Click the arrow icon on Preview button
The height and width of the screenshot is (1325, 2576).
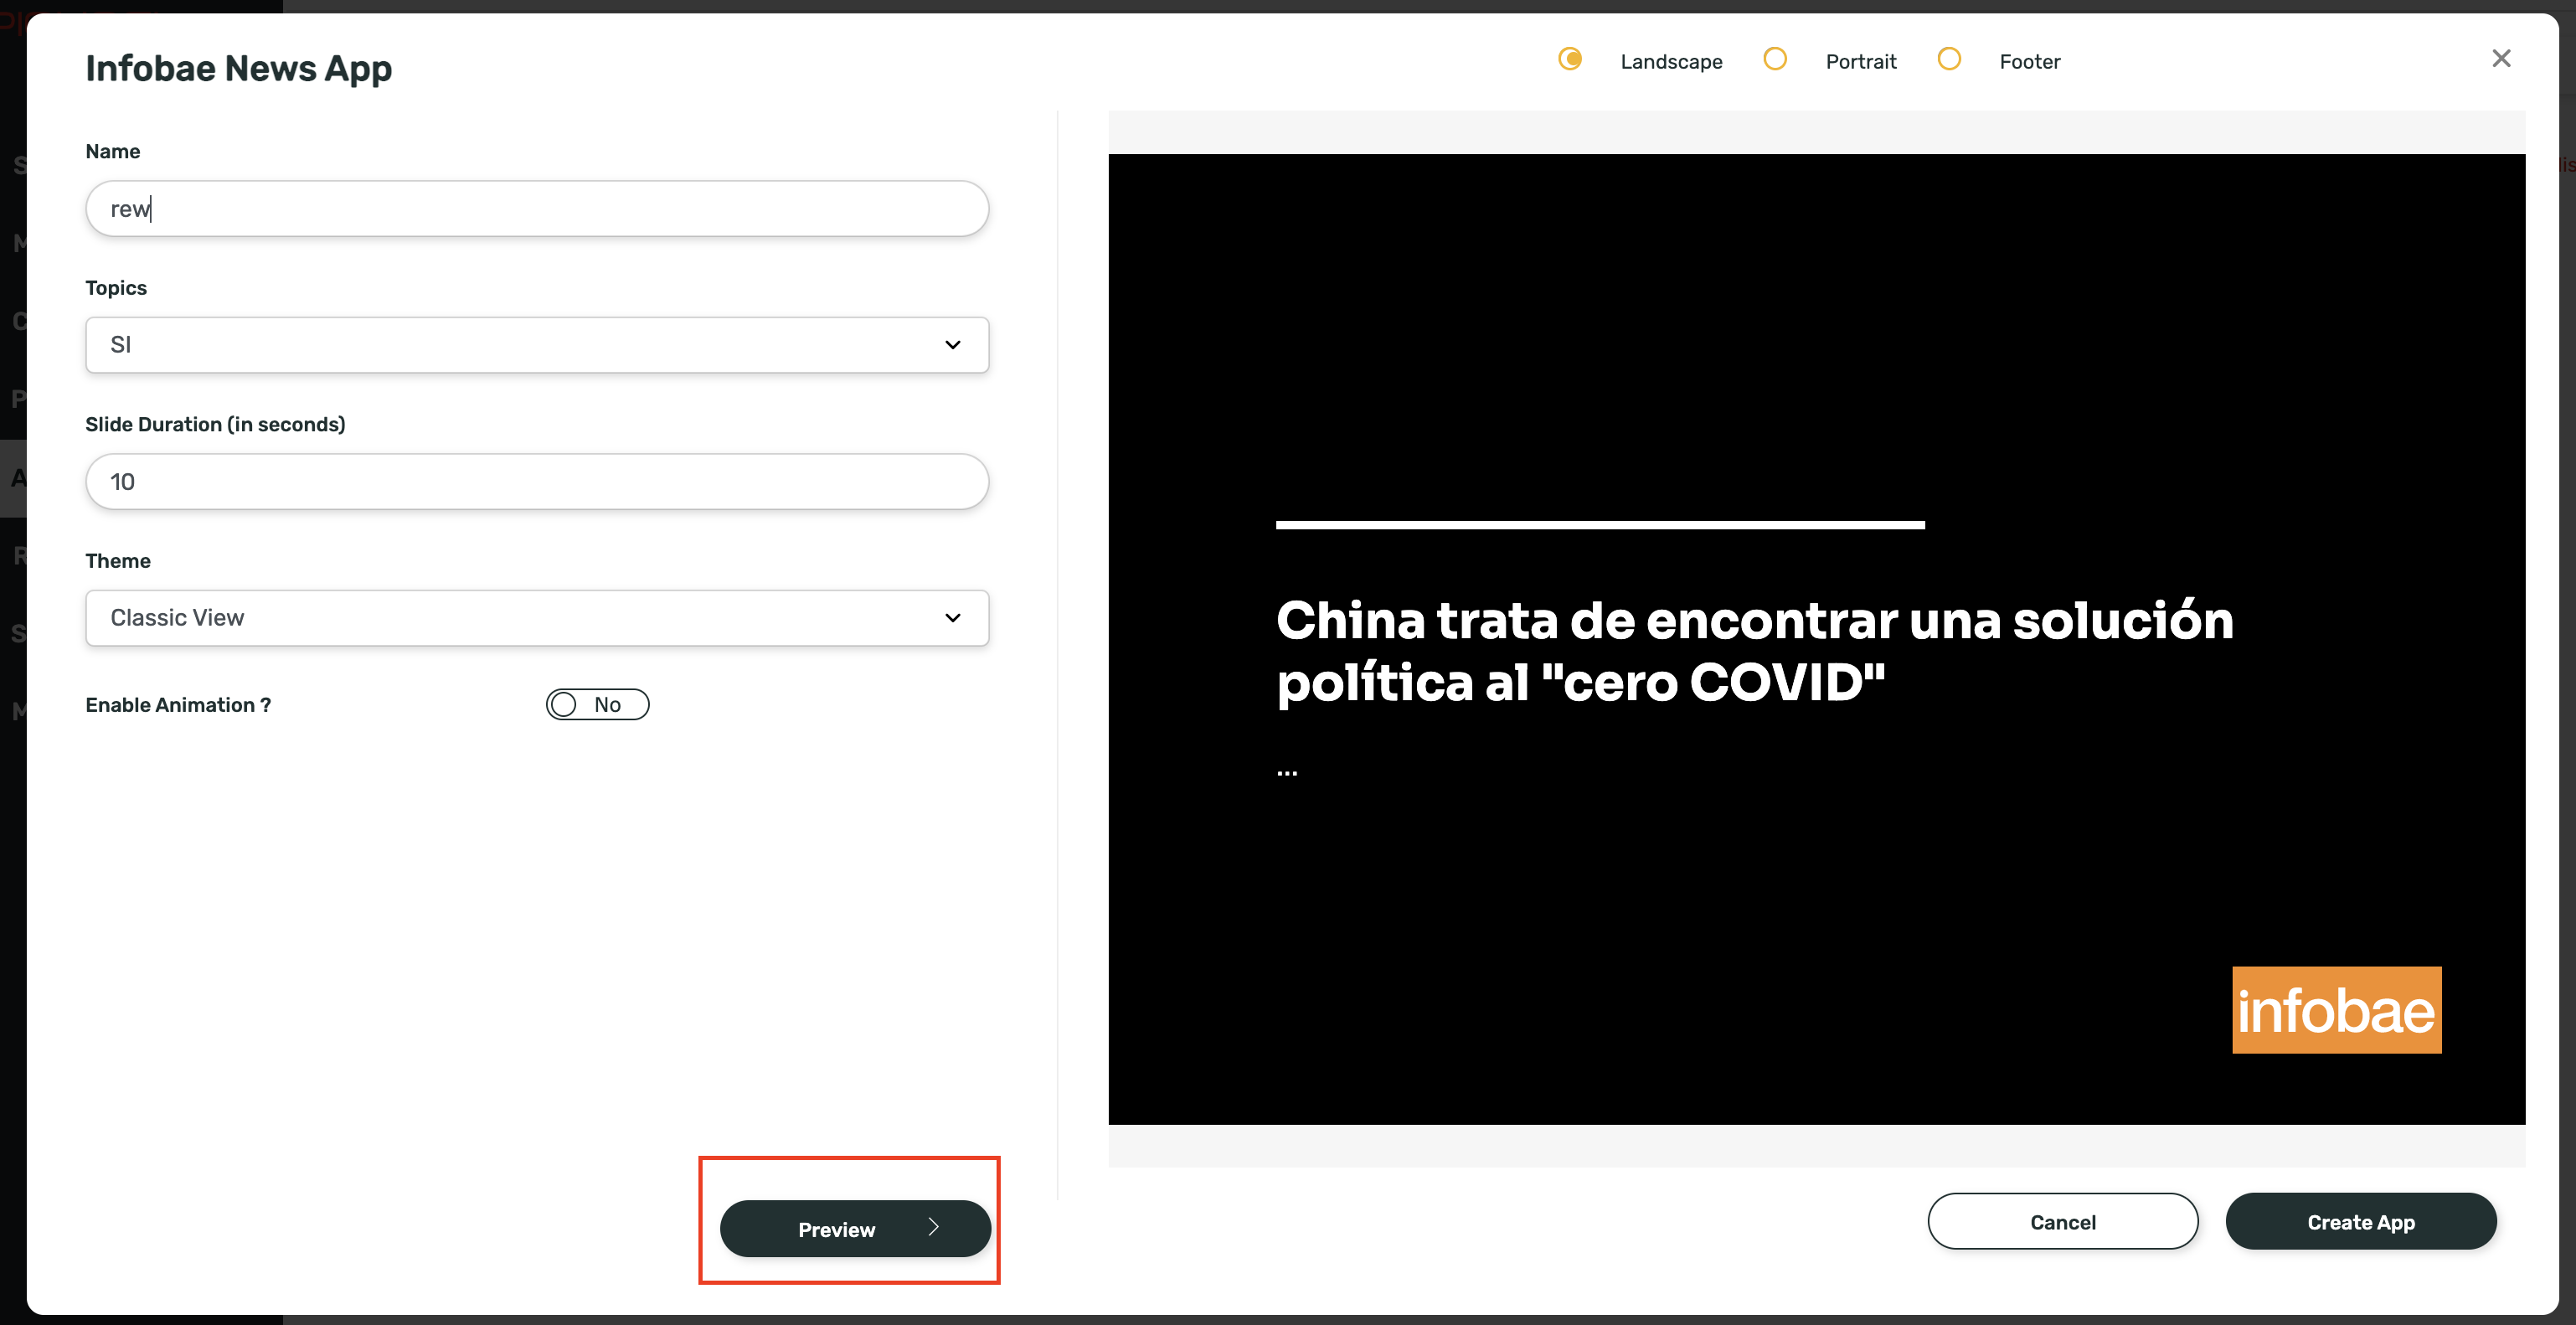coord(933,1227)
